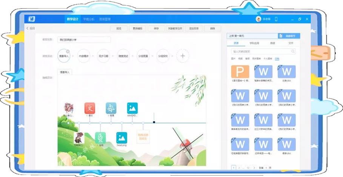343x177 pixels.
Task: Open the teacher profile avatar
Action: tap(258, 19)
